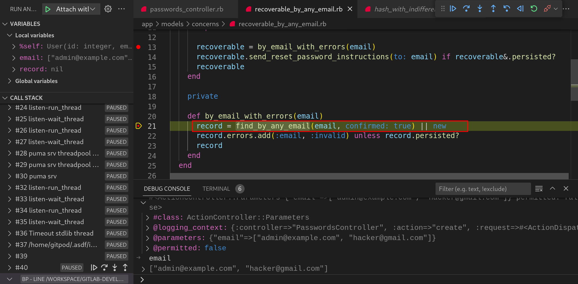Click line number 22 in gutter

(x=152, y=136)
